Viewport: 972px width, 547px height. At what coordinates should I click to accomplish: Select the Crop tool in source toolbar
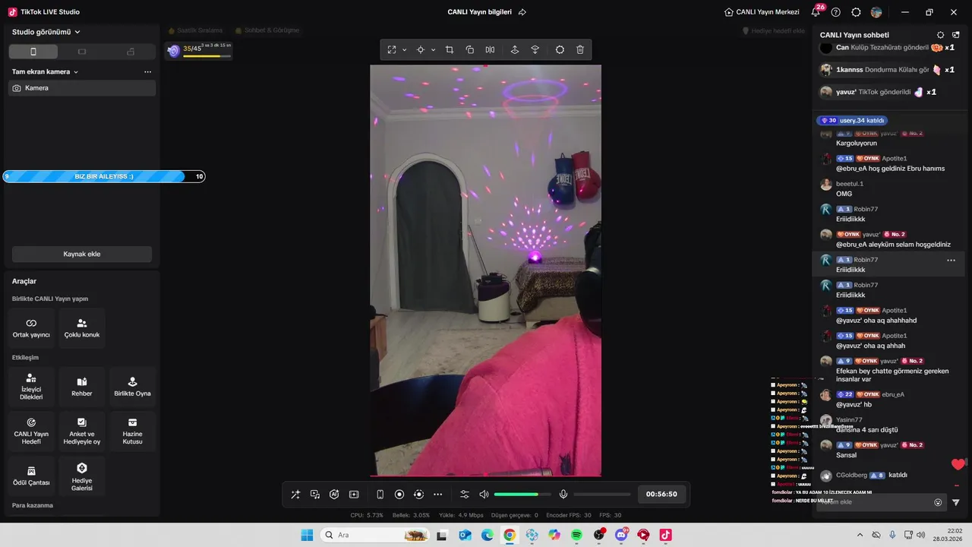pyautogui.click(x=450, y=49)
